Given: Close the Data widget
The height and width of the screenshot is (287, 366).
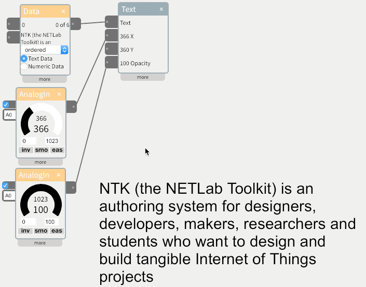Looking at the screenshot, I should (63, 11).
